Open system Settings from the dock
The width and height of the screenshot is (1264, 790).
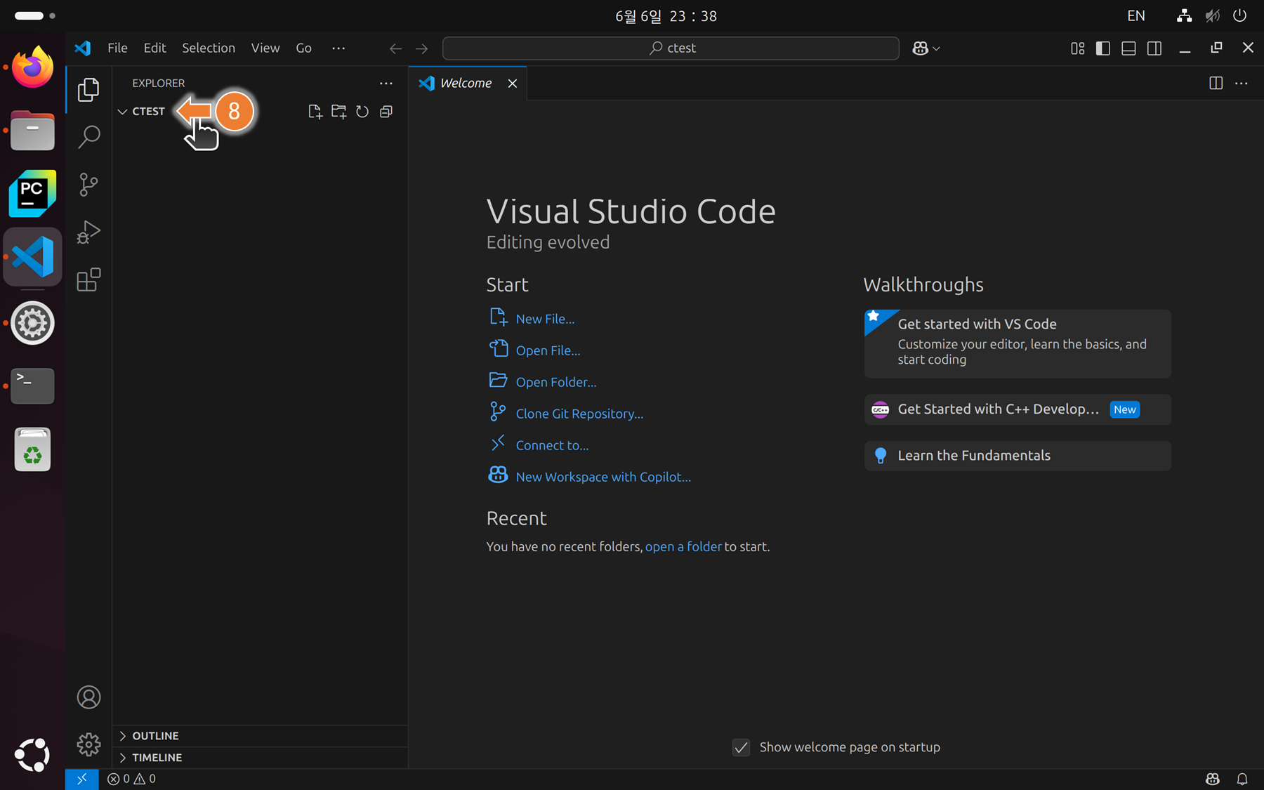(32, 323)
